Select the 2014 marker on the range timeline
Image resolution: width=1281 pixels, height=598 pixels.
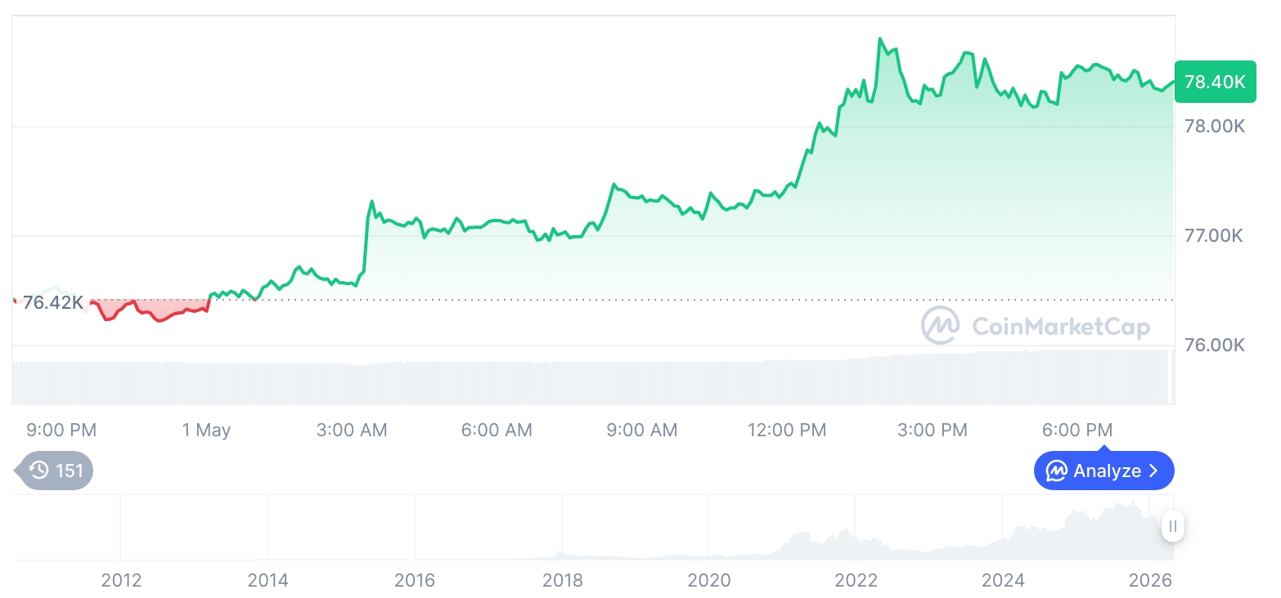268,580
